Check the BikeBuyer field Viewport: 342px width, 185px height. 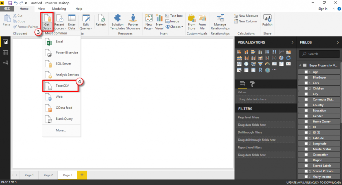tap(306, 77)
